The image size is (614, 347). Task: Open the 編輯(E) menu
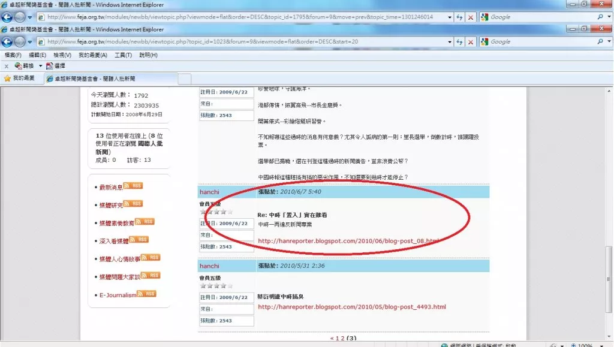point(37,55)
